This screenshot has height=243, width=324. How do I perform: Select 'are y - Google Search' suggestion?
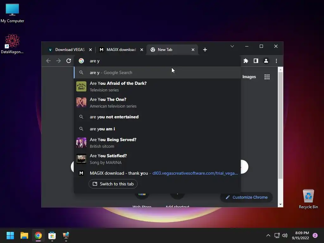(157, 72)
